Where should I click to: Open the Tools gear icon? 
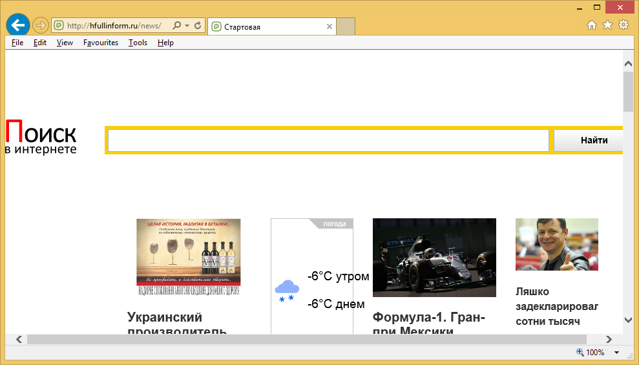(623, 25)
